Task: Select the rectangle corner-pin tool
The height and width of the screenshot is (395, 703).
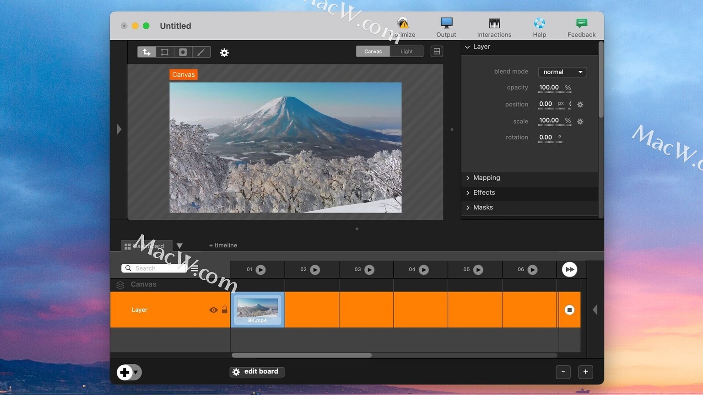Action: coord(165,52)
